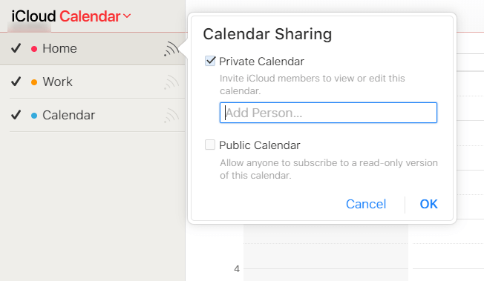The width and height of the screenshot is (484, 281).
Task: Select the Work calendar row
Action: pos(93,82)
